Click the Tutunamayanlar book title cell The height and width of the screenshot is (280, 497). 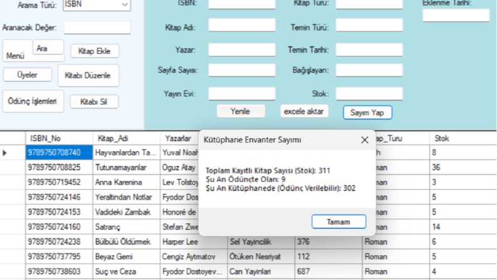(127, 167)
